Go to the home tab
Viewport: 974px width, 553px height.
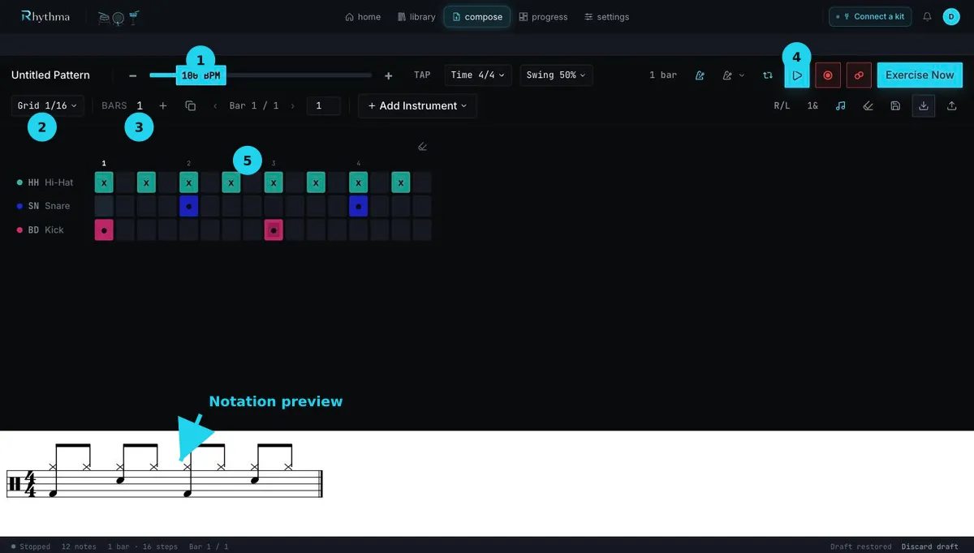[363, 17]
